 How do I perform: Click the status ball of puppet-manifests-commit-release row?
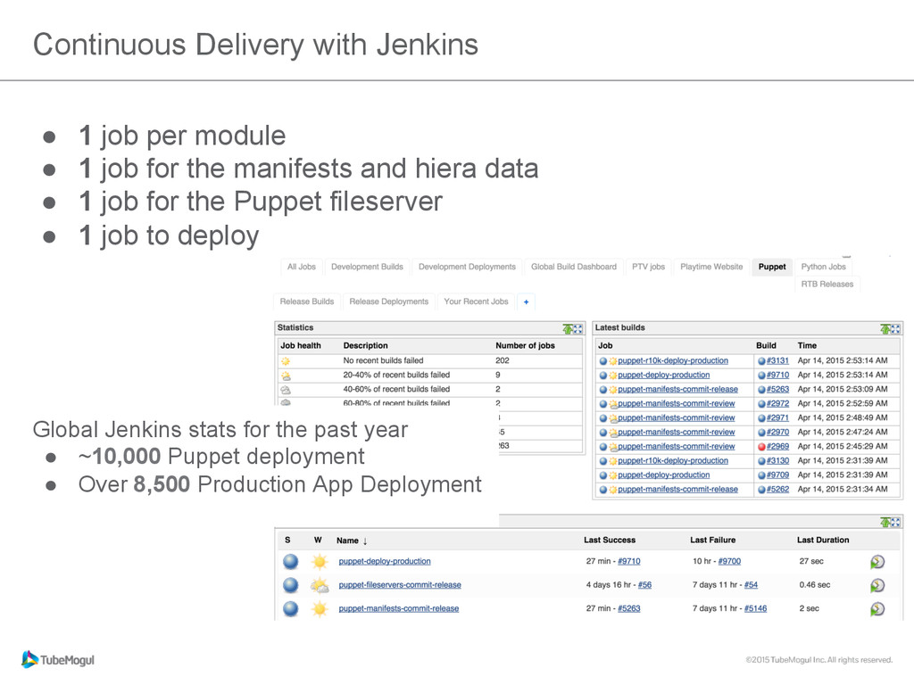[x=290, y=608]
